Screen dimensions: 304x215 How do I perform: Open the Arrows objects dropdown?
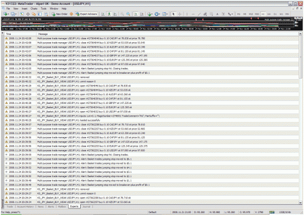click(230, 14)
